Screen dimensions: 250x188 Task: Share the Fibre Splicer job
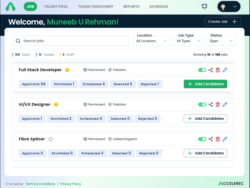211,139
